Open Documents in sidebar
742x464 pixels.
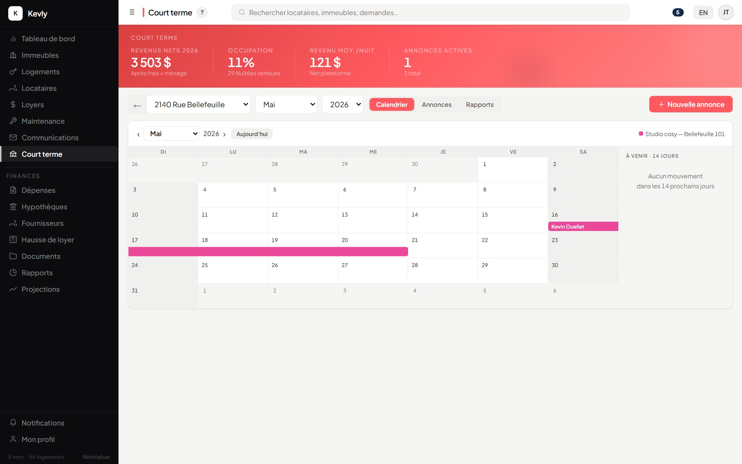[59, 256]
